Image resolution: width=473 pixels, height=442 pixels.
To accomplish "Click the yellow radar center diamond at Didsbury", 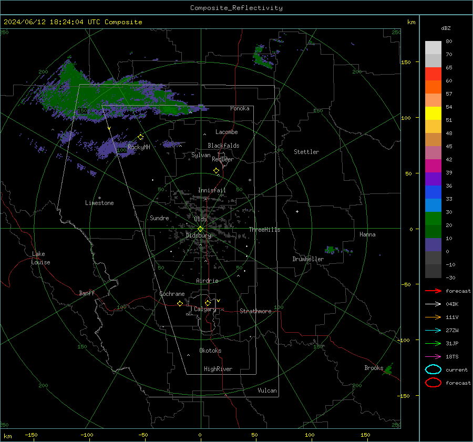I will pyautogui.click(x=200, y=229).
